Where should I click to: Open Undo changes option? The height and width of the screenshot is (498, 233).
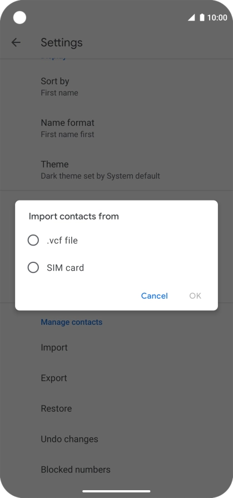coord(116,439)
